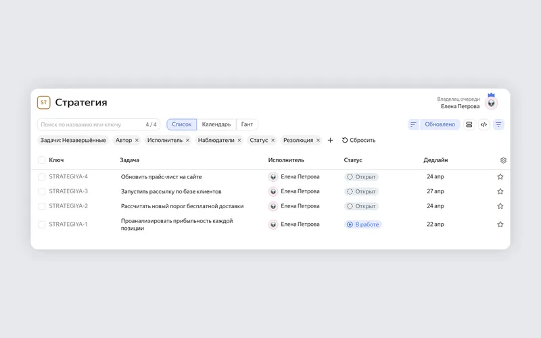Toggle the select-all checkbox near Ключ

coord(42,160)
